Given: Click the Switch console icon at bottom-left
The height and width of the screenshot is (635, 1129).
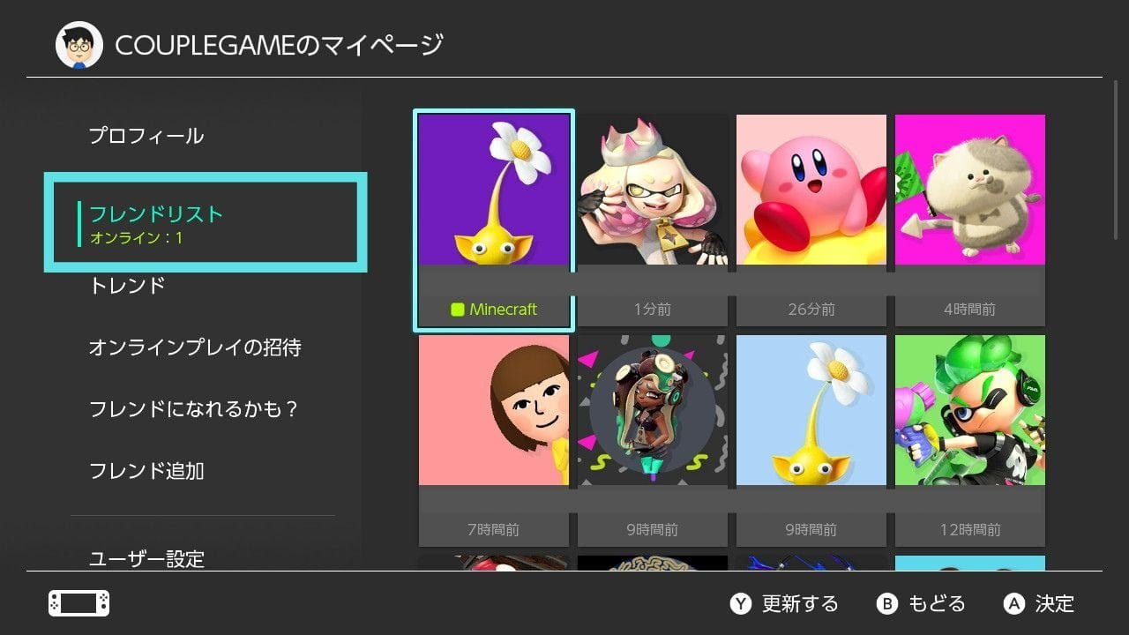Looking at the screenshot, I should [79, 603].
